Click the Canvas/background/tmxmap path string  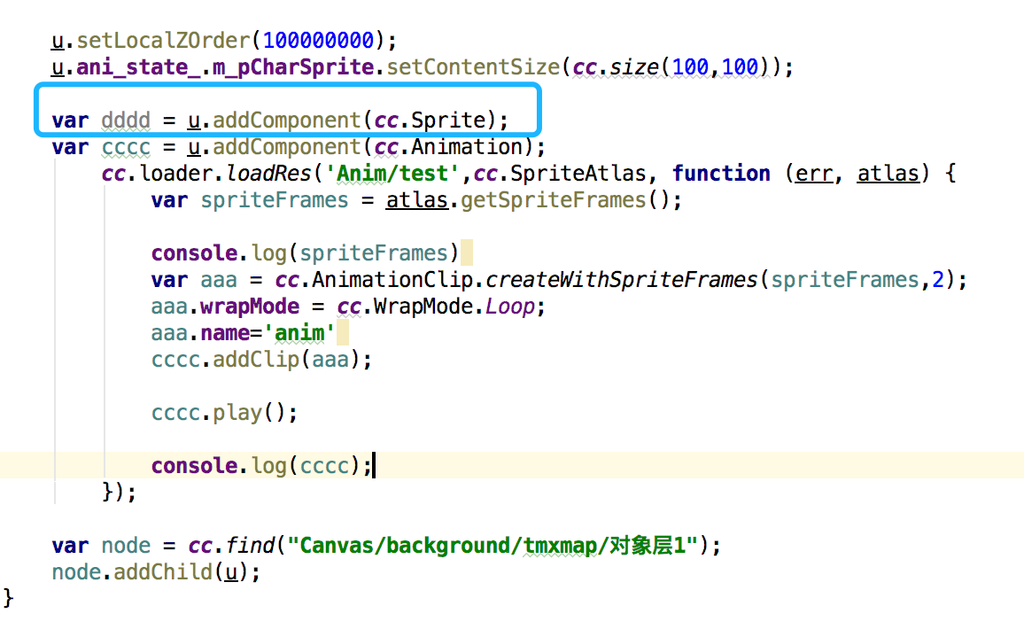tap(493, 546)
